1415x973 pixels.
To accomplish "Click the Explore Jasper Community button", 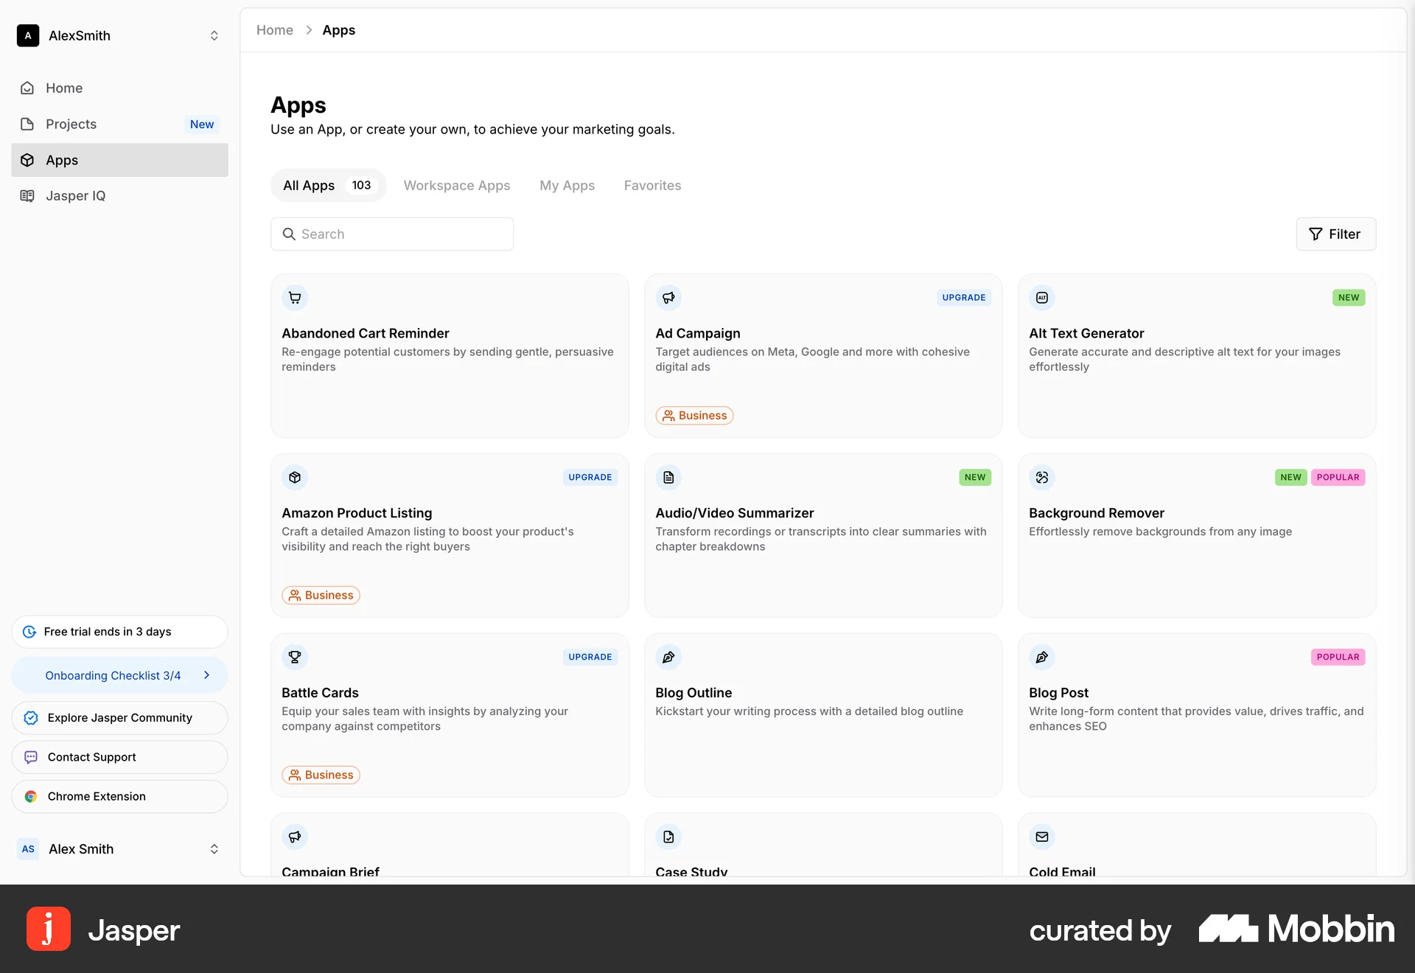I will click(x=119, y=717).
